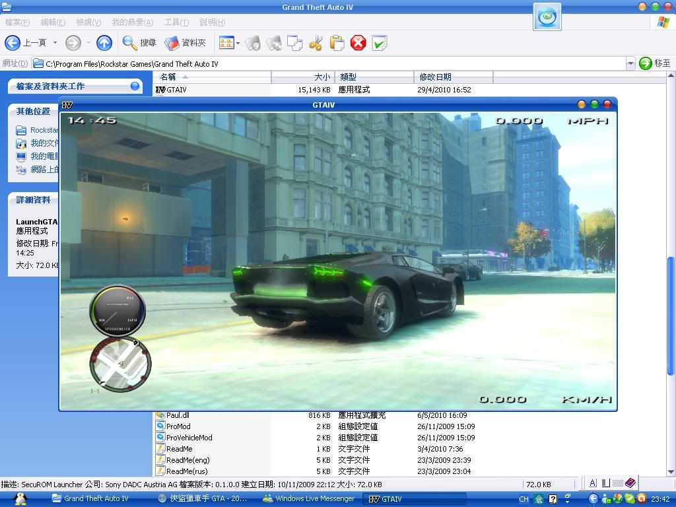Open the 工具(T) menu

point(176,22)
